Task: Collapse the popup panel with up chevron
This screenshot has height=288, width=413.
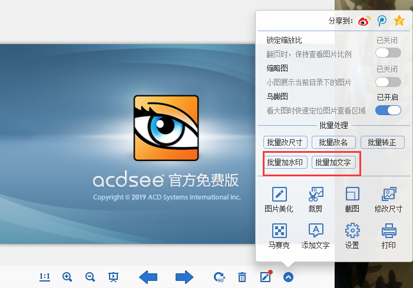Action: coord(288,277)
